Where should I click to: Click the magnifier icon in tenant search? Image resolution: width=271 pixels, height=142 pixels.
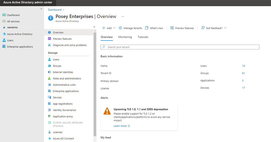click(104, 47)
